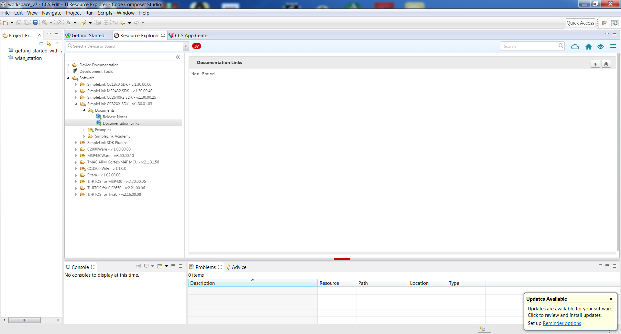This screenshot has width=621, height=334.
Task: Open the device or board dropdown arrow
Action: click(x=186, y=46)
